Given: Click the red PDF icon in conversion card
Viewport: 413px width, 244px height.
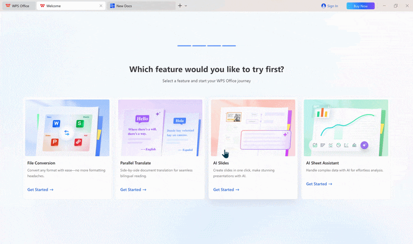Looking at the screenshot, I should [78, 142].
